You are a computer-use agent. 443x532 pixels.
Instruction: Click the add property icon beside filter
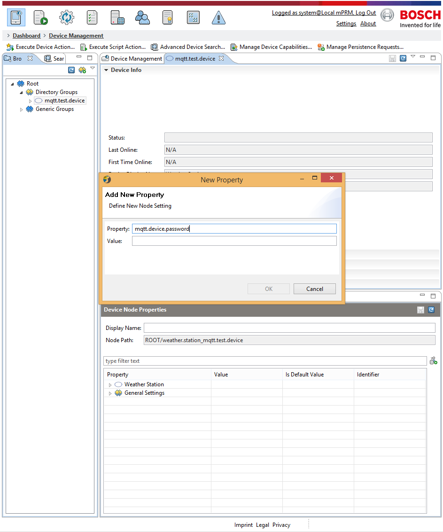click(x=433, y=360)
